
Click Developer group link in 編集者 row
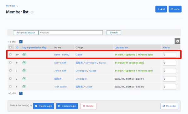(x=81, y=79)
